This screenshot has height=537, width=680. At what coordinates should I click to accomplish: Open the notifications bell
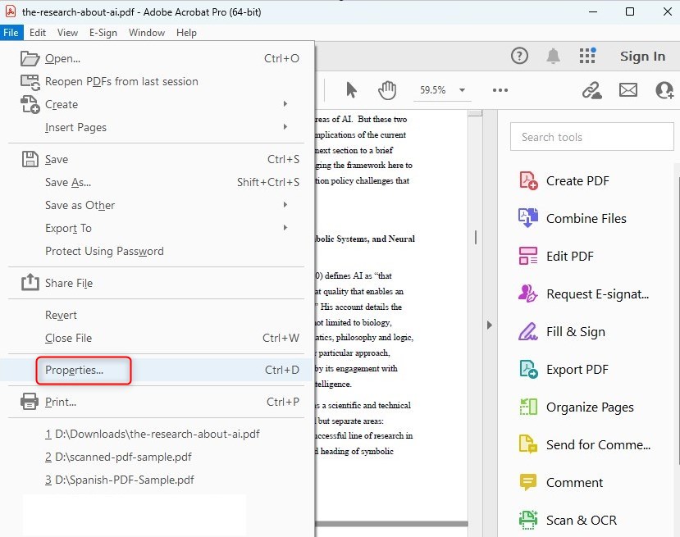[554, 56]
